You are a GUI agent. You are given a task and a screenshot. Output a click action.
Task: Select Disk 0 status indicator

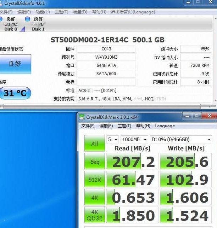pos(11,24)
